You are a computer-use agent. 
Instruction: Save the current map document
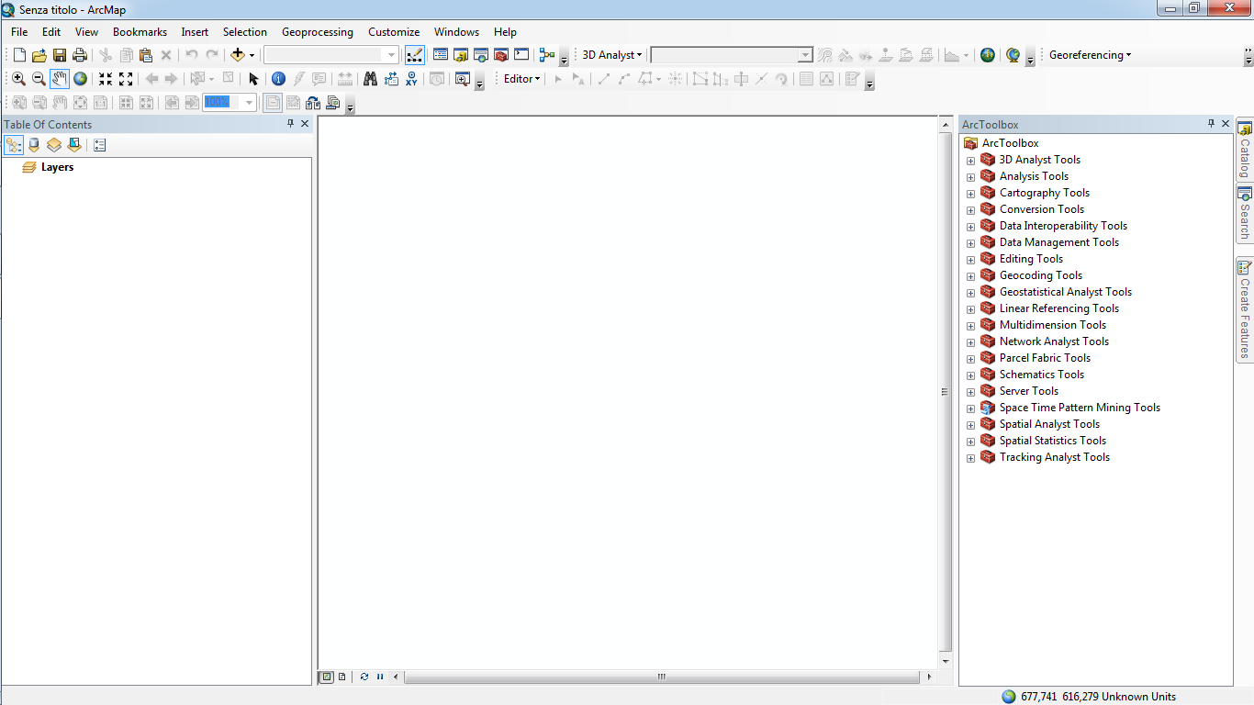tap(59, 55)
